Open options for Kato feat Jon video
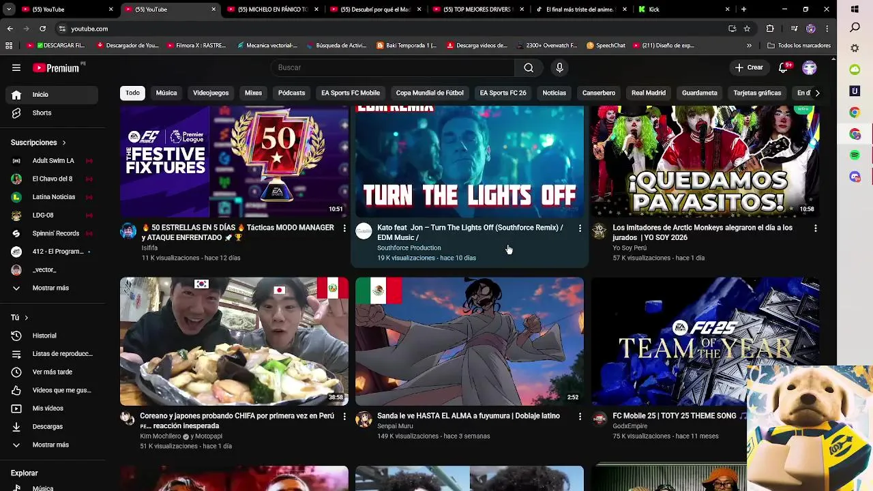 pos(580,228)
